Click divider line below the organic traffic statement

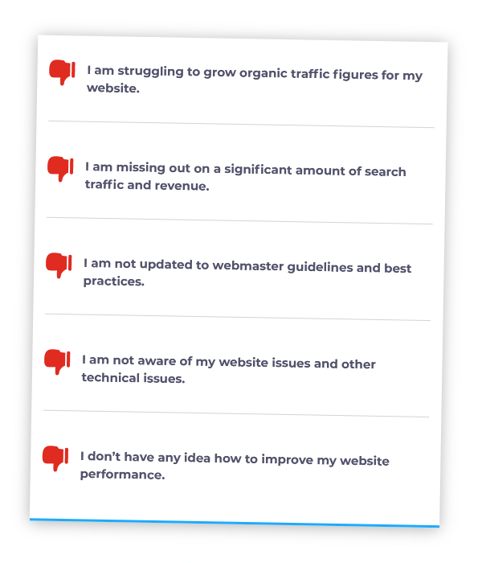(x=241, y=124)
